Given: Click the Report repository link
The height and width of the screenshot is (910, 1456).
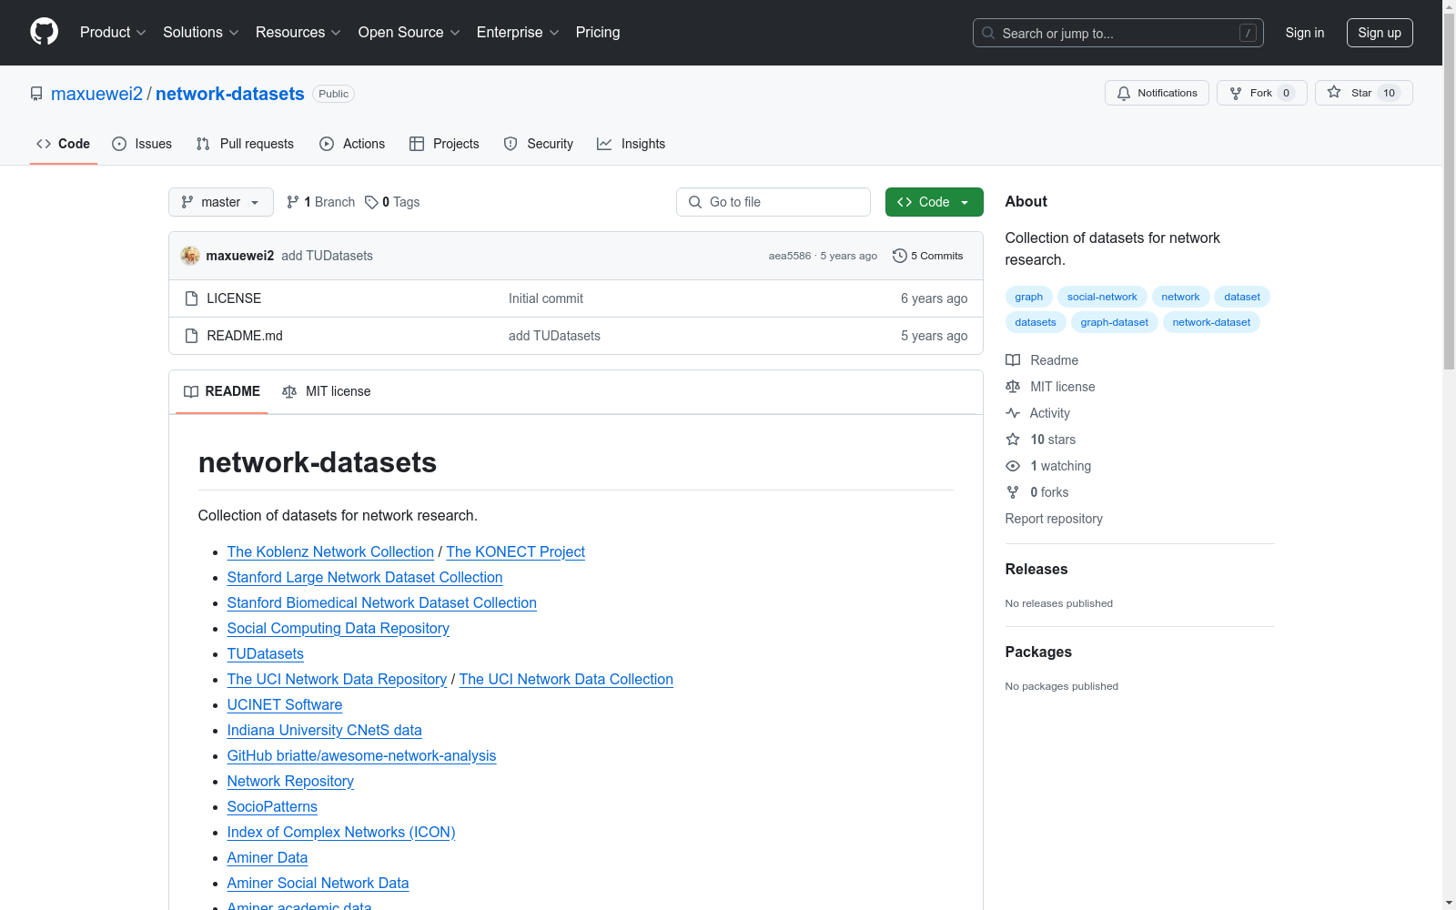Looking at the screenshot, I should (1053, 519).
